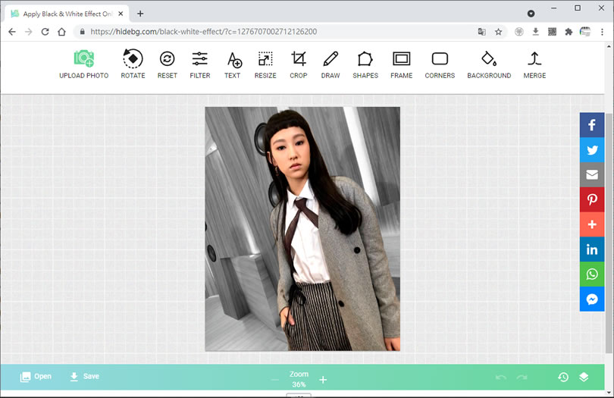Share on Facebook
The image size is (614, 398).
[592, 125]
